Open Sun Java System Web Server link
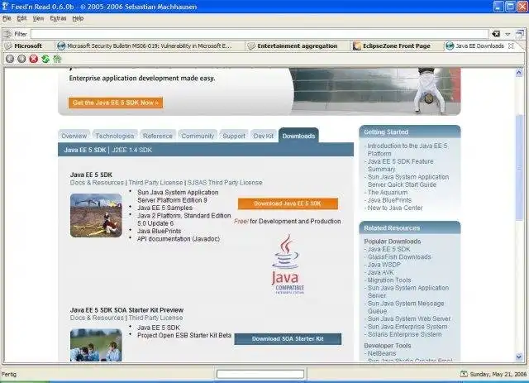The height and width of the screenshot is (383, 529). [409, 318]
